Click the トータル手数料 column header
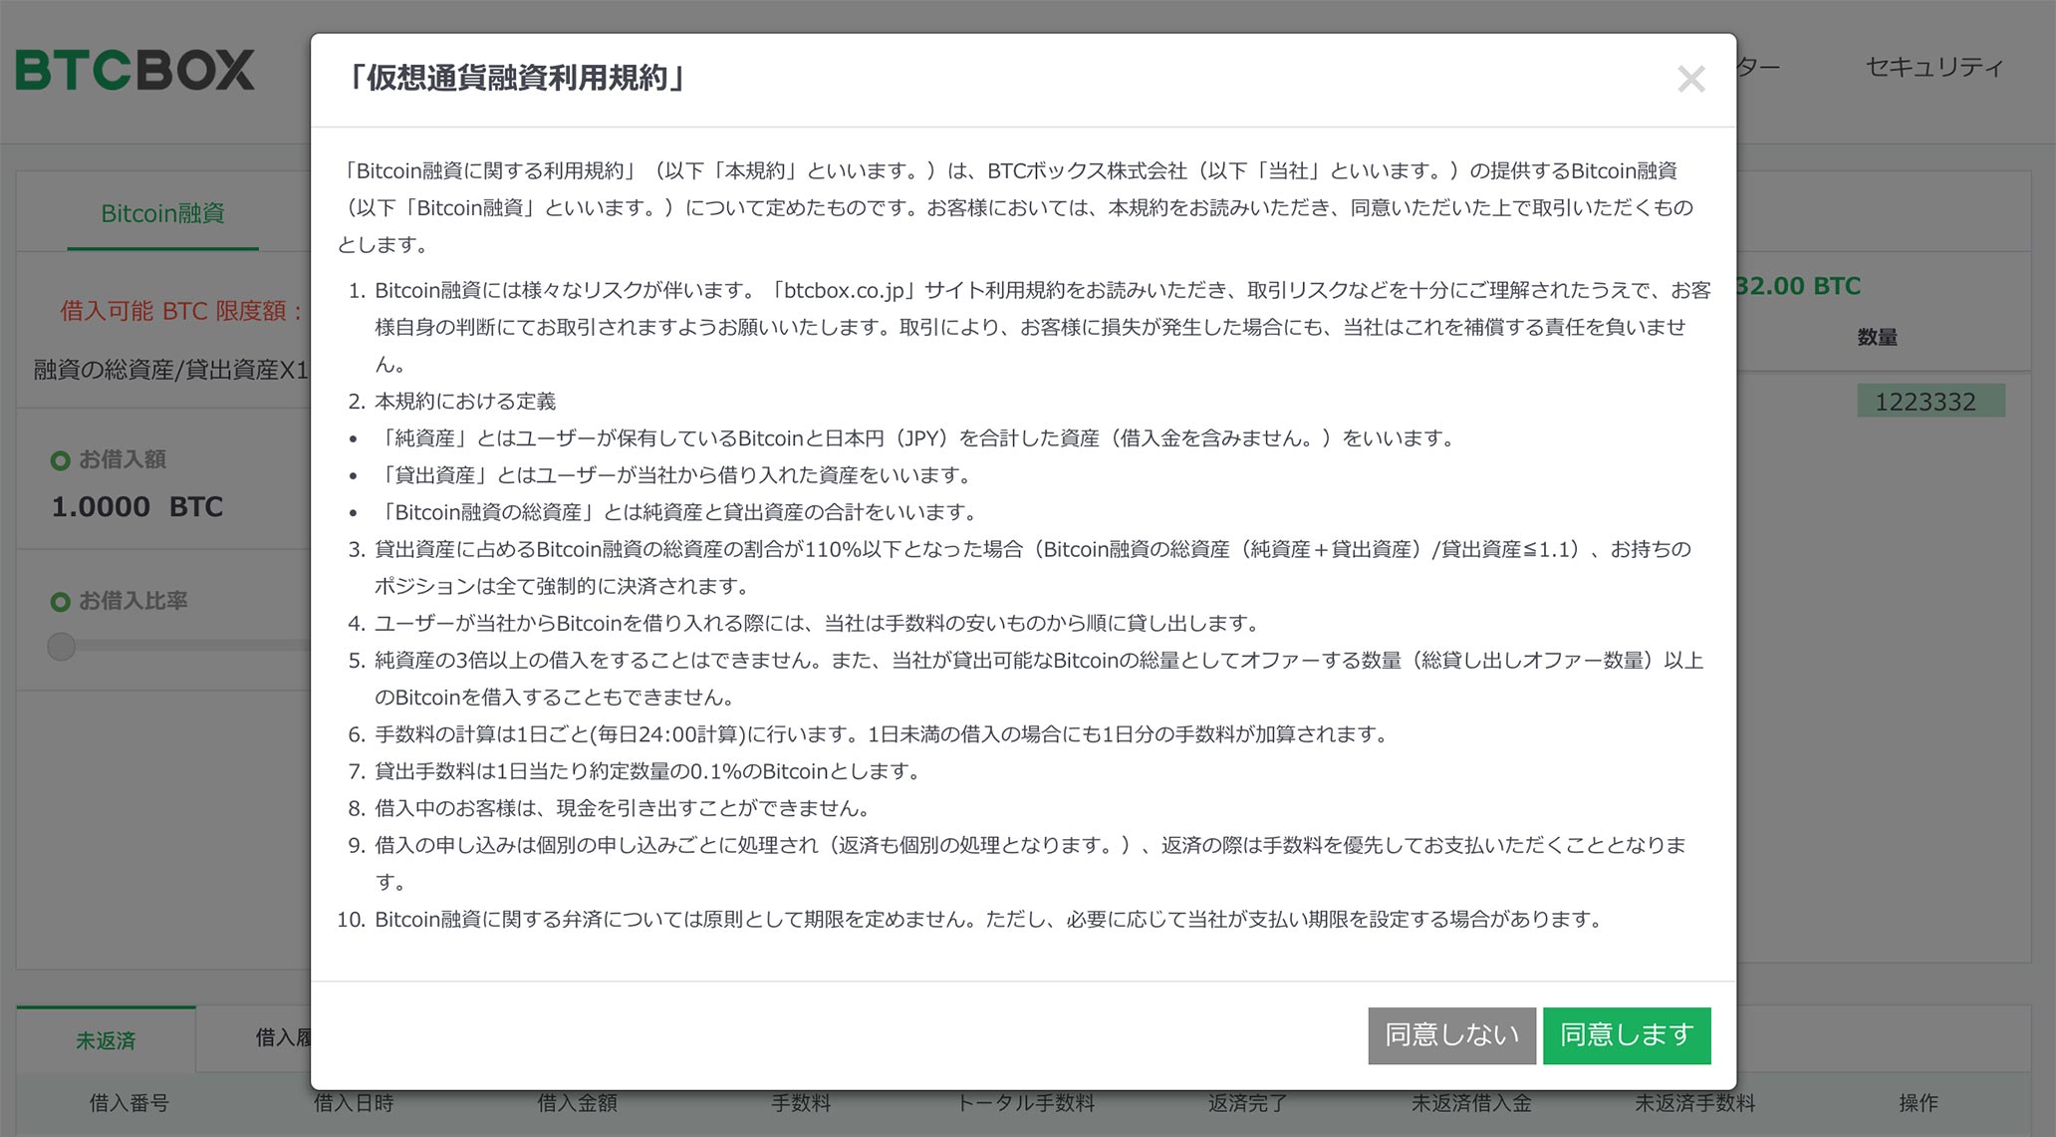 1026,1103
